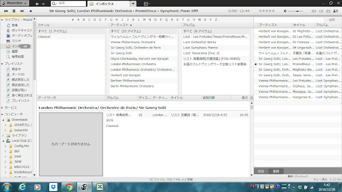Skip to the next track
This screenshot has height=192, width=342.
point(22,11)
